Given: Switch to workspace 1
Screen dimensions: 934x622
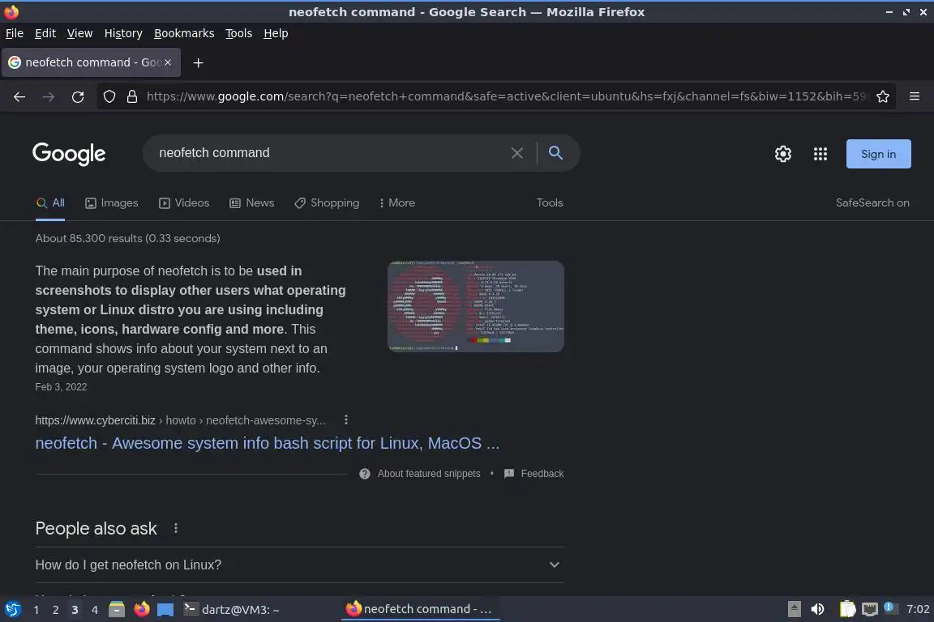Looking at the screenshot, I should tap(36, 610).
